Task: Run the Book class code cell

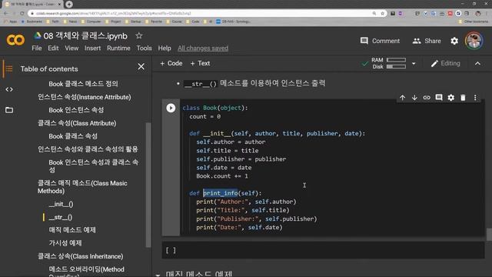Action: [171, 108]
